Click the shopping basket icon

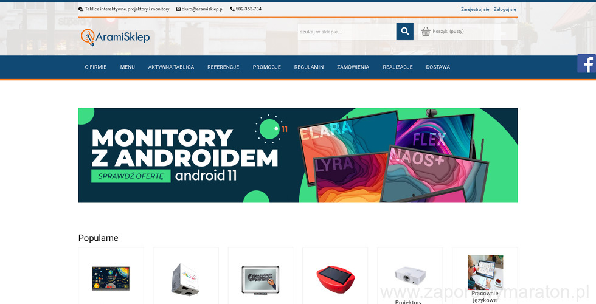tap(426, 32)
